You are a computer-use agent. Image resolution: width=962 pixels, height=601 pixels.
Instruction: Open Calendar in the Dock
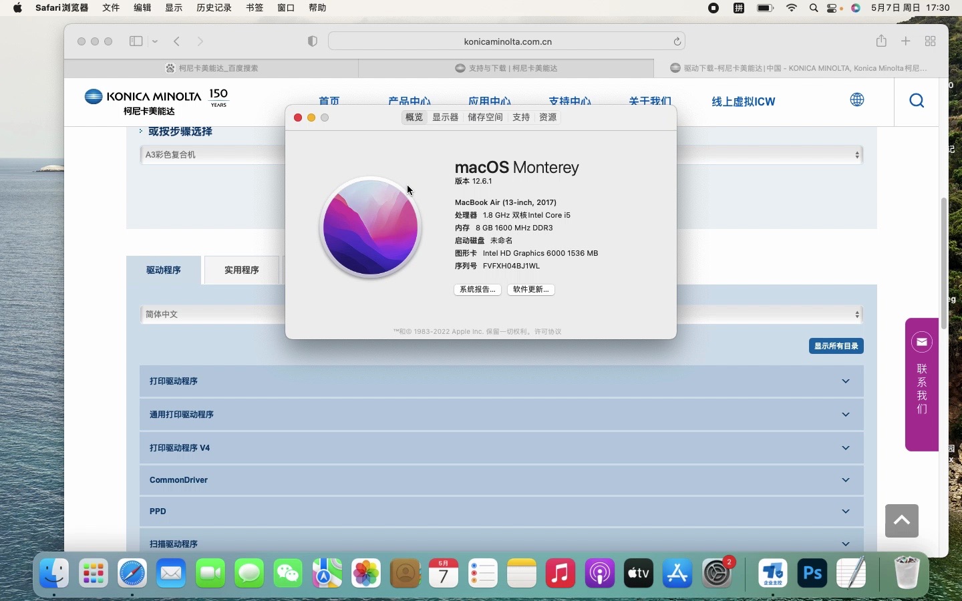pos(444,573)
